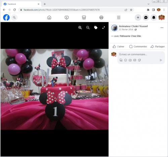
Task: Add a sticker to the comment
Action: 139,60
